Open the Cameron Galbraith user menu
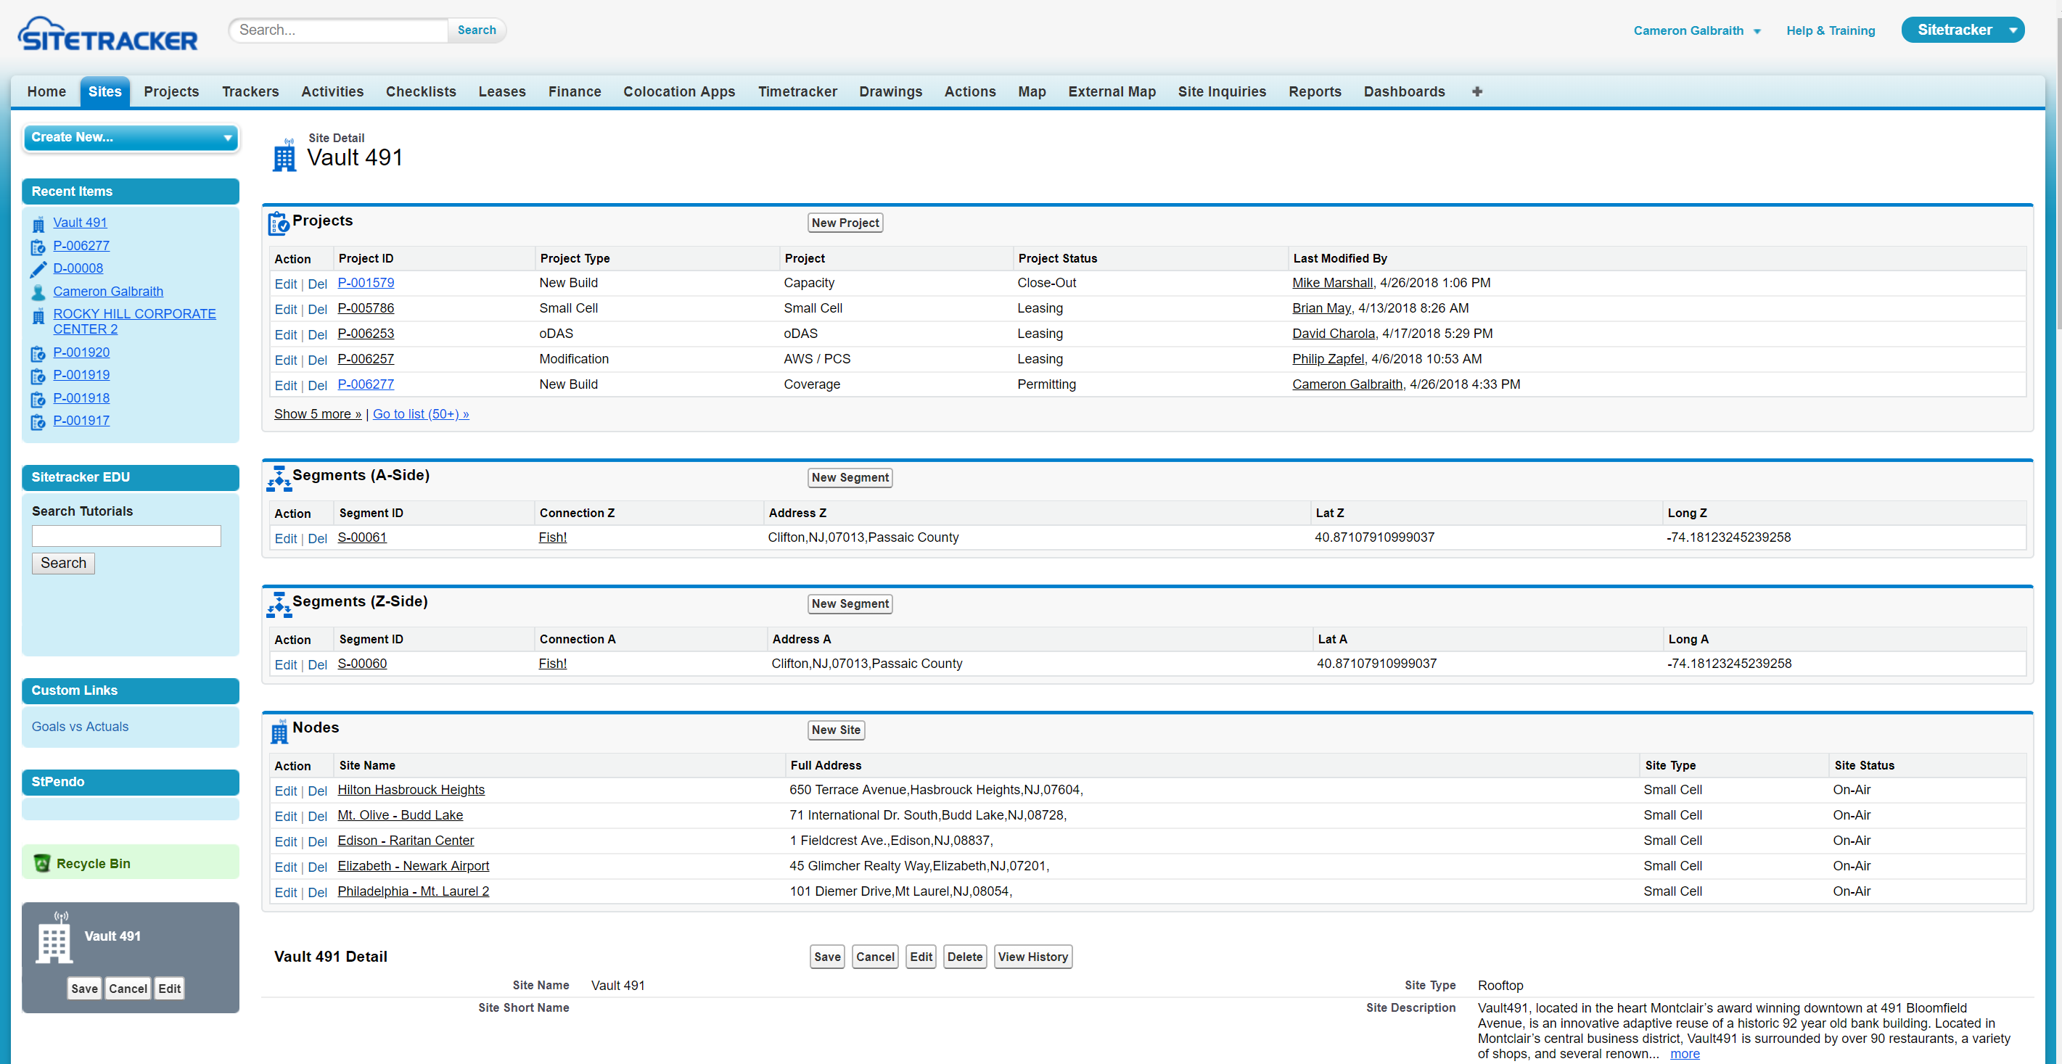2062x1064 pixels. pos(1696,30)
